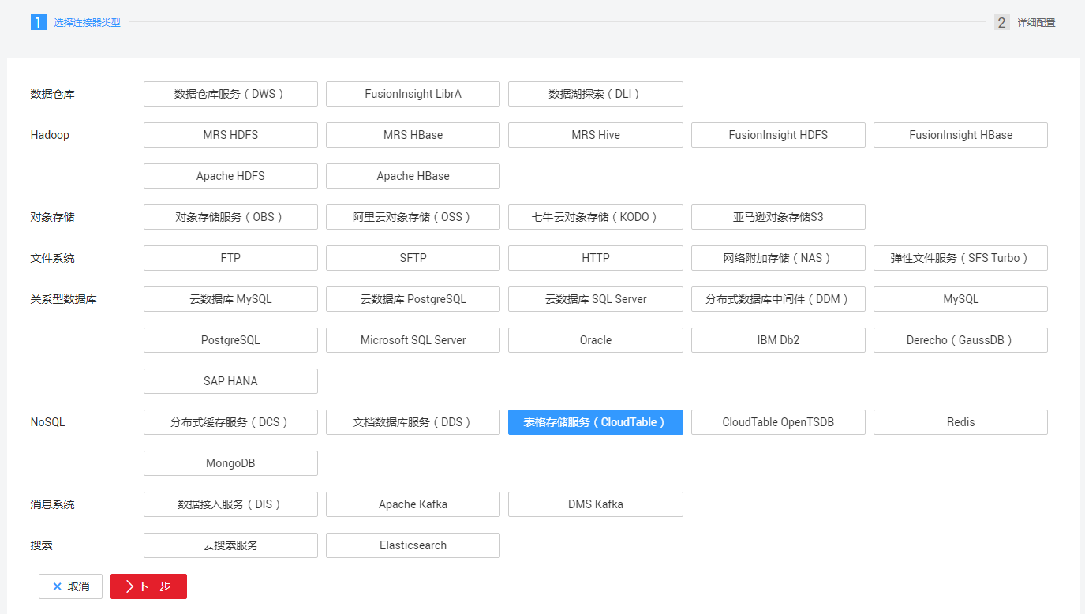Select 弹性文件服务(SFS Turbo) connector
Image resolution: width=1085 pixels, height=614 pixels.
pos(960,258)
